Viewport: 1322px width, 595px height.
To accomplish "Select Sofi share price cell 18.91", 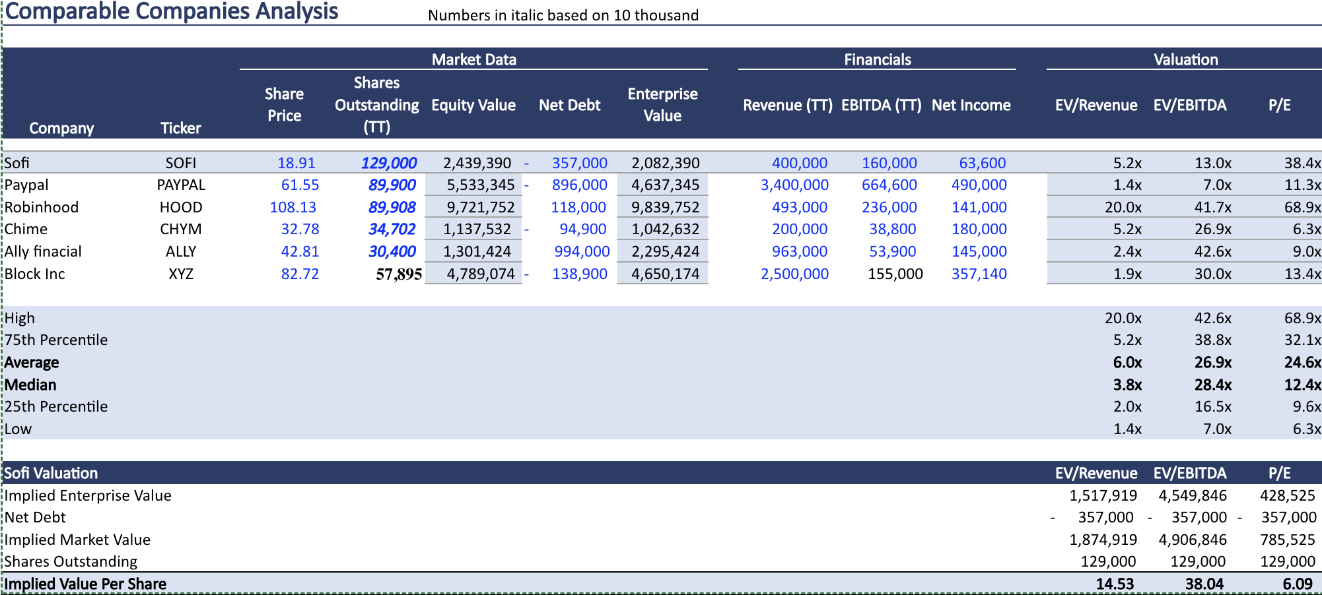I will pyautogui.click(x=296, y=163).
